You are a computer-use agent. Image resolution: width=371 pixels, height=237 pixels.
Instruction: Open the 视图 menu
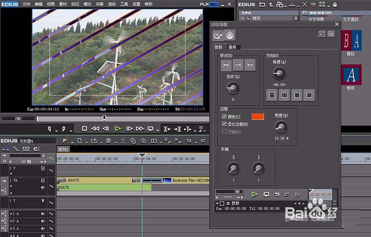(x=51, y=4)
